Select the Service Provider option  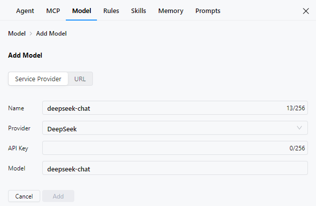point(38,79)
